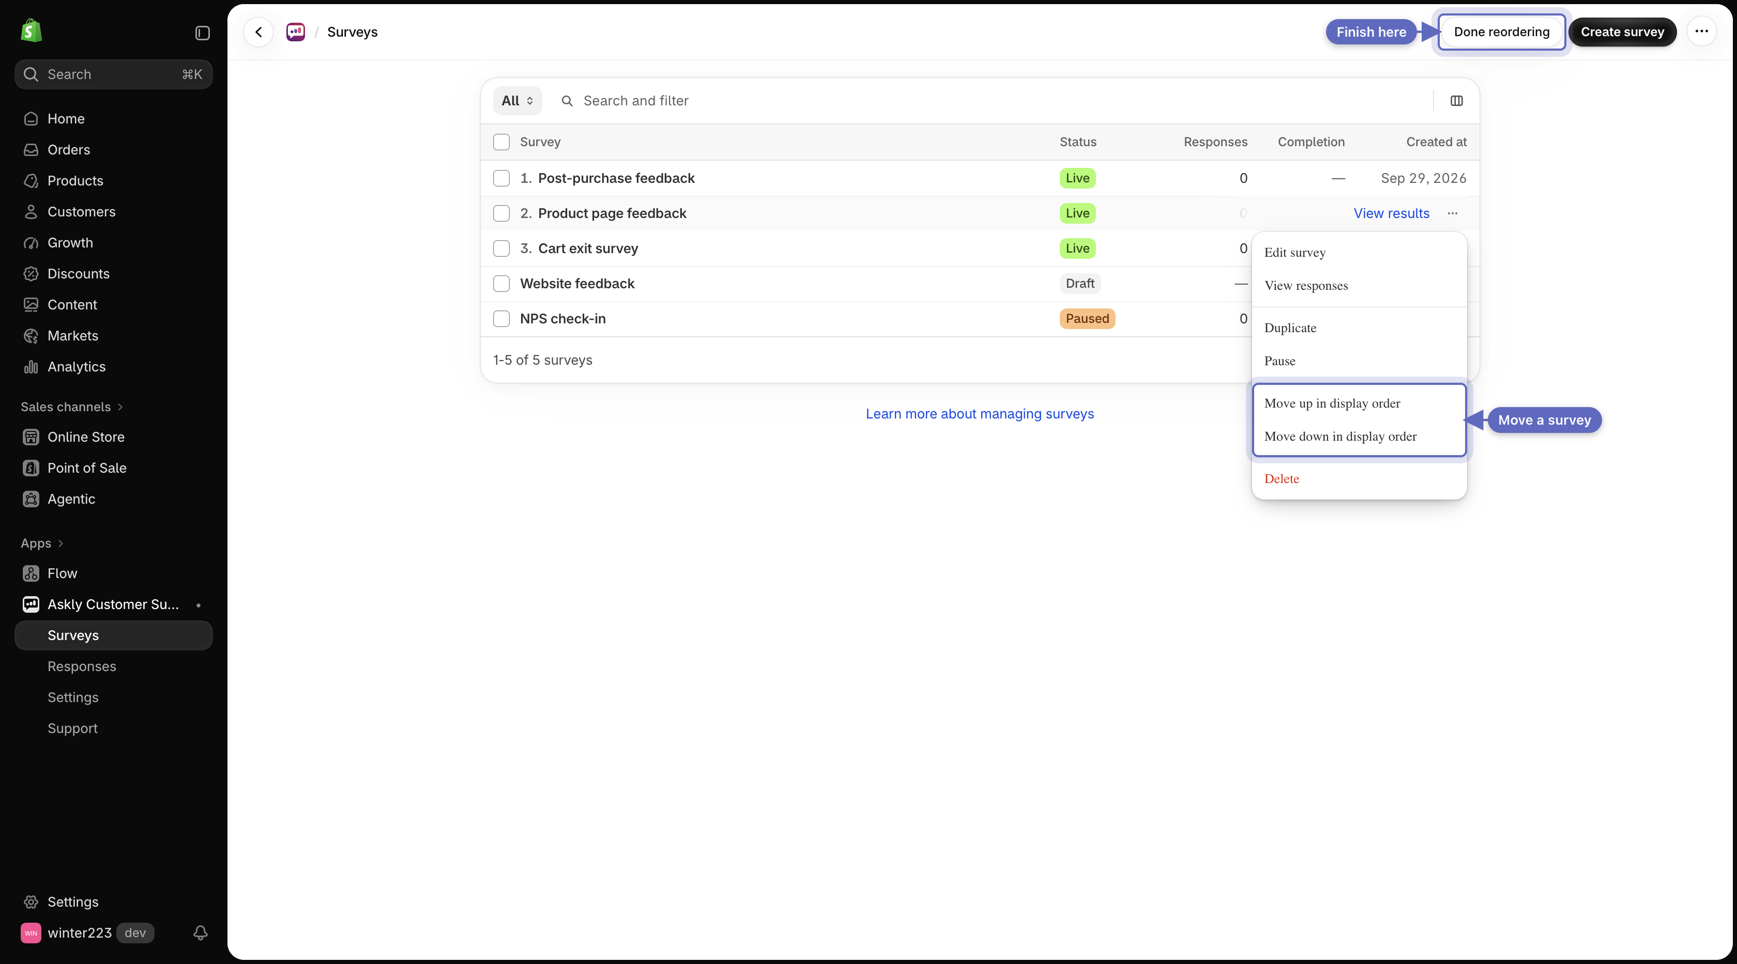1737x964 pixels.
Task: Click the Askly Customer Surveys app icon
Action: (31, 604)
